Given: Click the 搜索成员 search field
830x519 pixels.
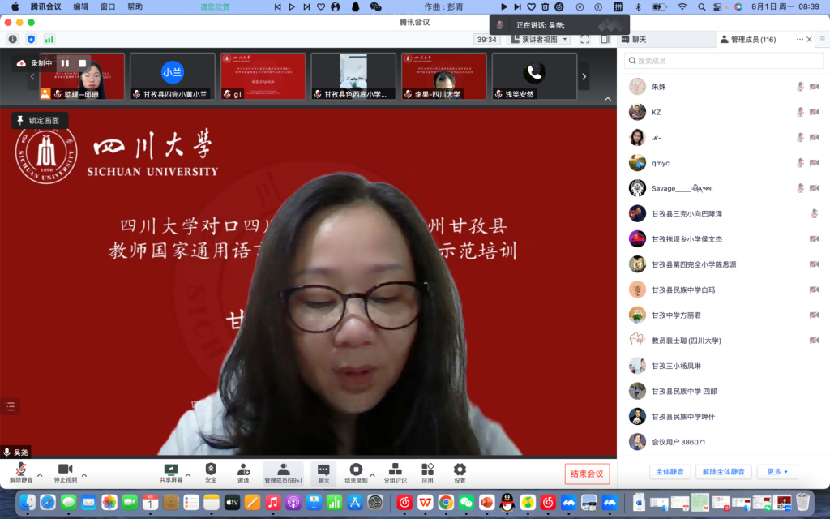Looking at the screenshot, I should (x=723, y=61).
